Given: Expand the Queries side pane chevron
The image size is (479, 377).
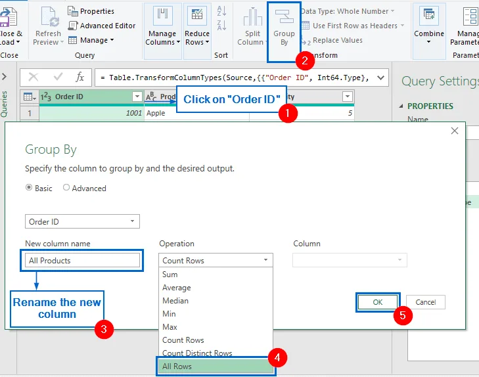Looking at the screenshot, I should click(x=4, y=76).
